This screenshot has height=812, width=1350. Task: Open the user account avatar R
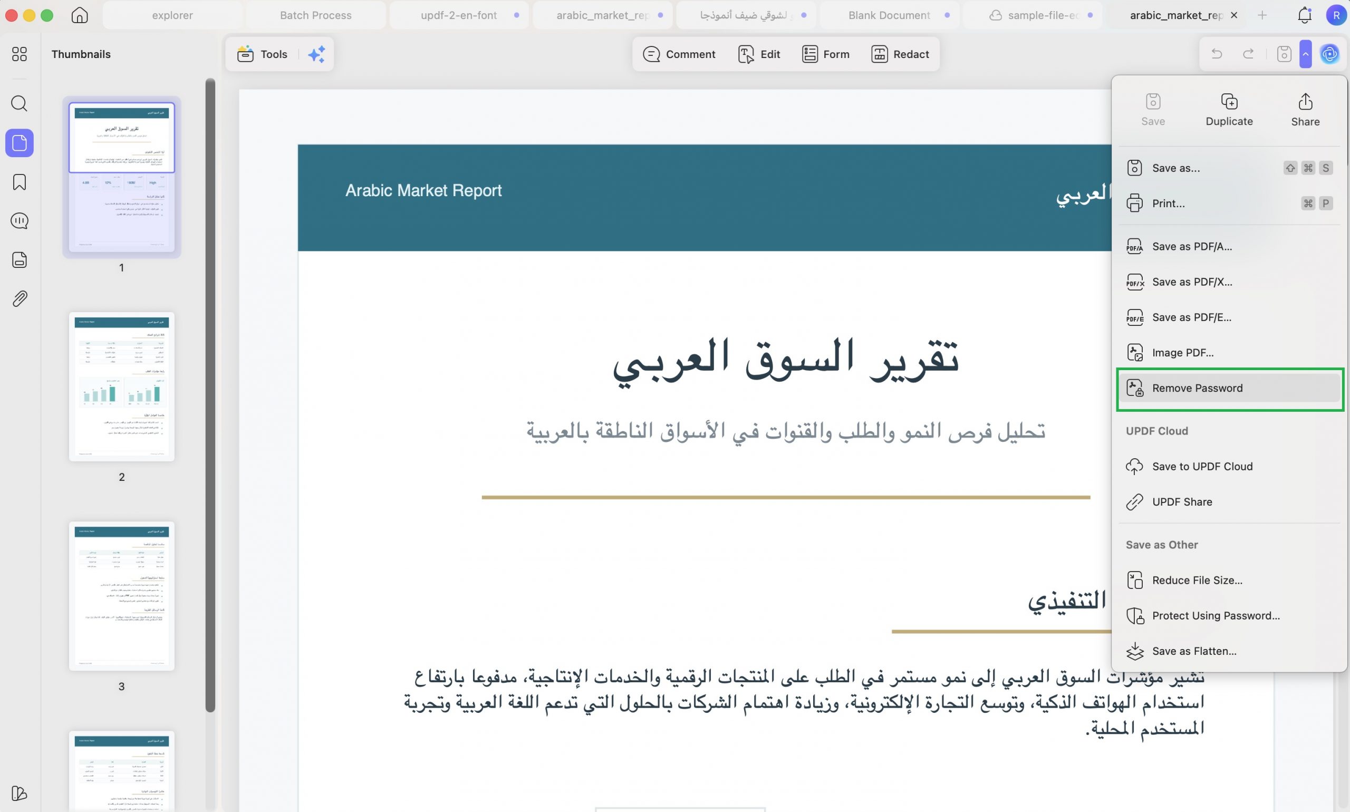[x=1336, y=15]
